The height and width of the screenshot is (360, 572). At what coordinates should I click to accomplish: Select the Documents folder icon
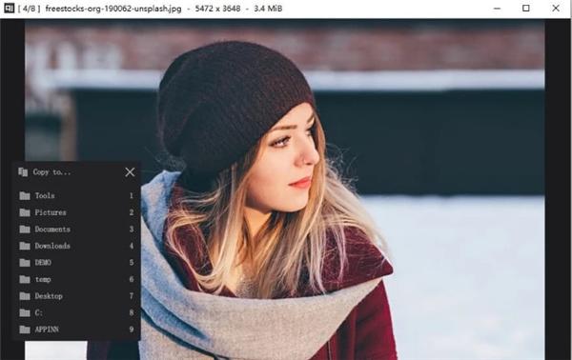pos(25,230)
